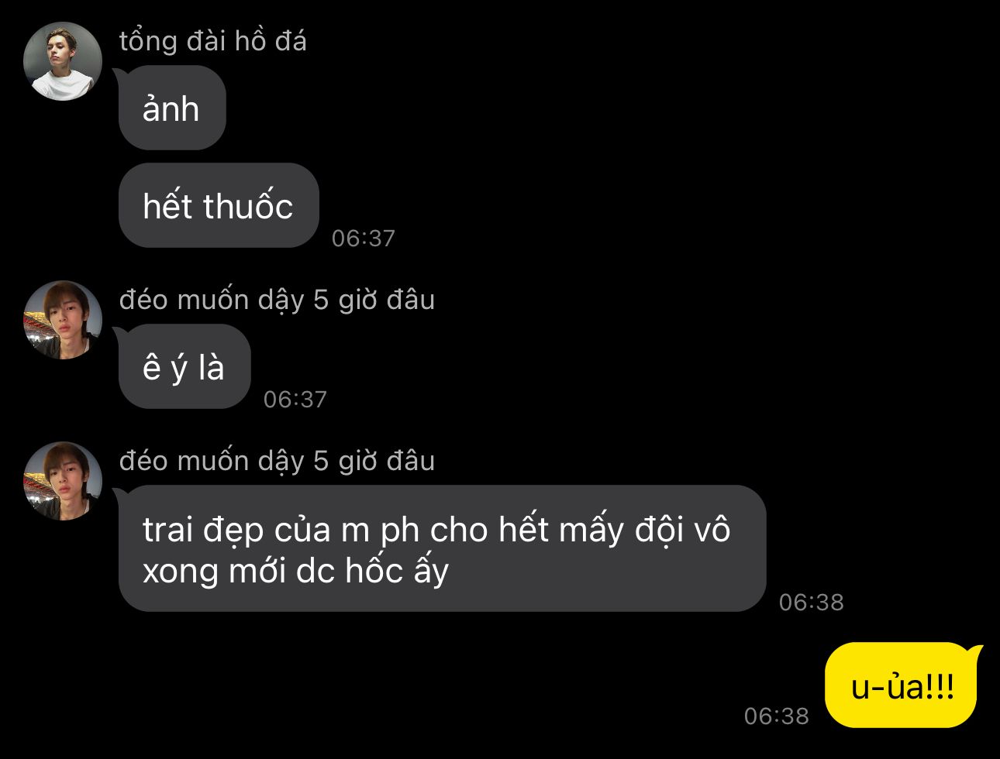Viewport: 1000px width, 759px height.
Task: Click the exclamation marks in the yellow bubble
Action: tap(940, 686)
